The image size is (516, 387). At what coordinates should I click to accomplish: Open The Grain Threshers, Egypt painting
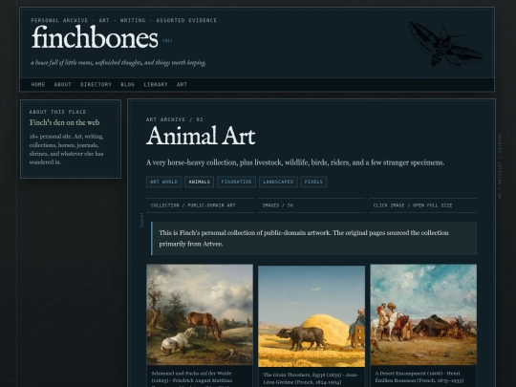click(x=312, y=316)
